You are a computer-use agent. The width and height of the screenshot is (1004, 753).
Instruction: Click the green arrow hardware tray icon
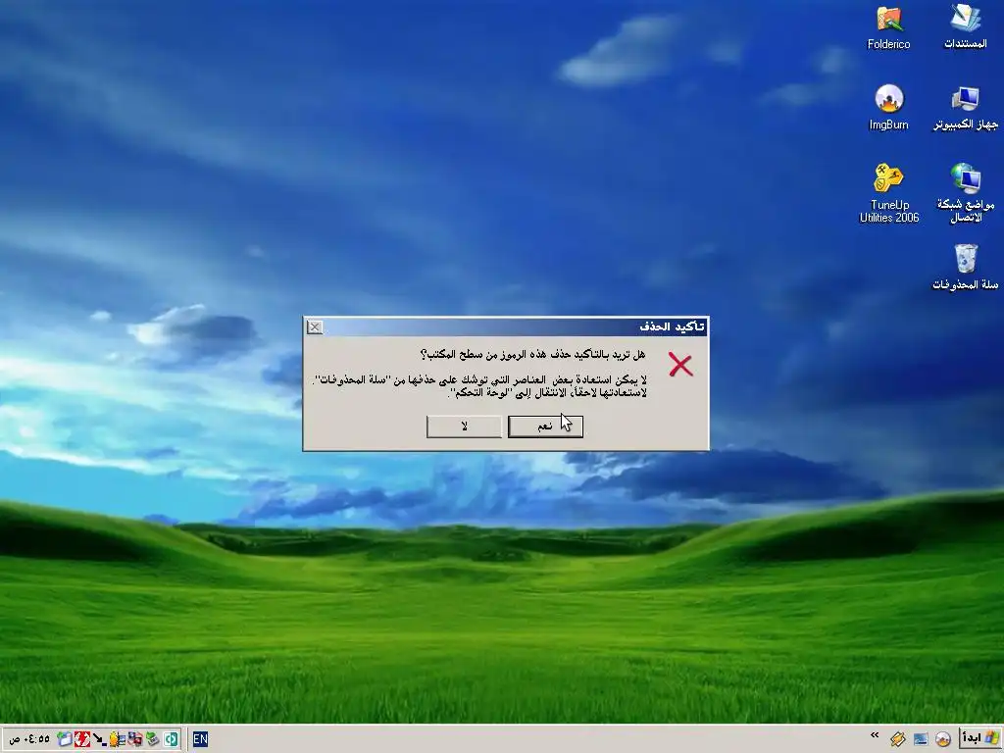pyautogui.click(x=152, y=739)
